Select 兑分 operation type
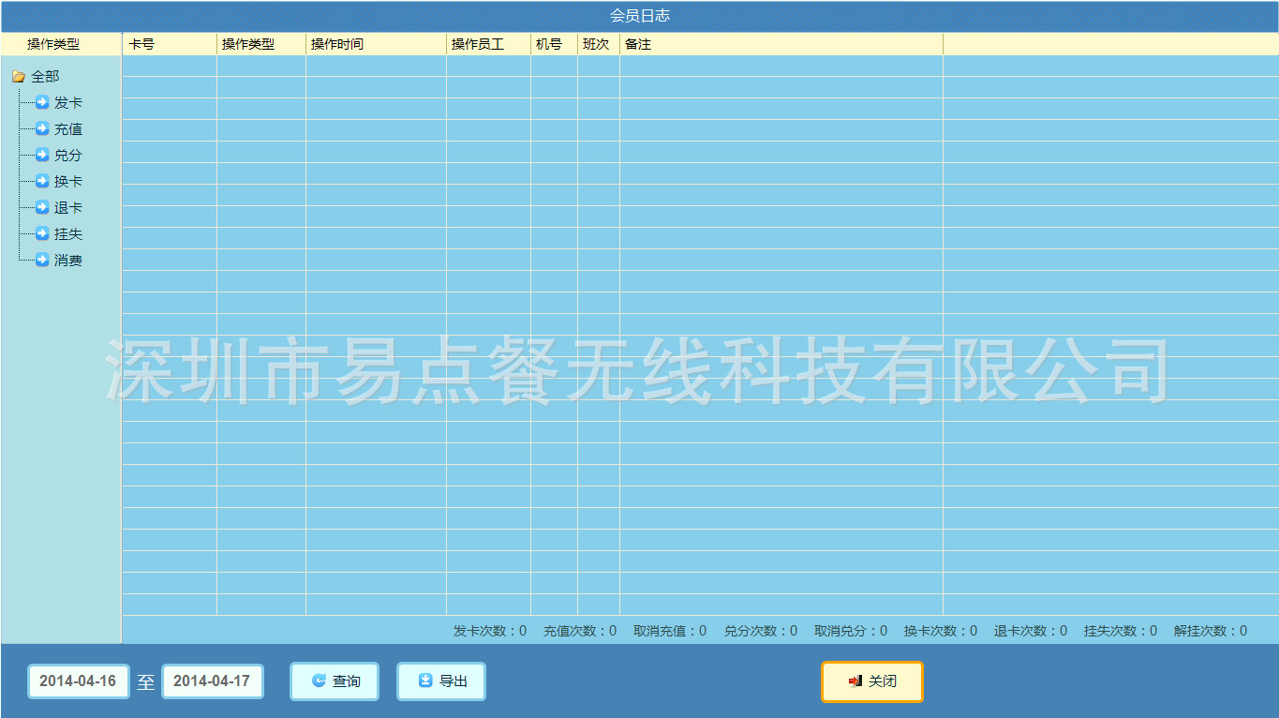1279x718 pixels. pyautogui.click(x=68, y=156)
